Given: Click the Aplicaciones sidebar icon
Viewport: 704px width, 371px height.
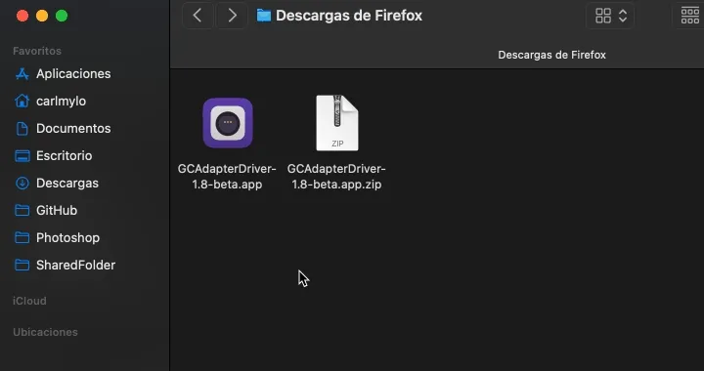Looking at the screenshot, I should [22, 74].
